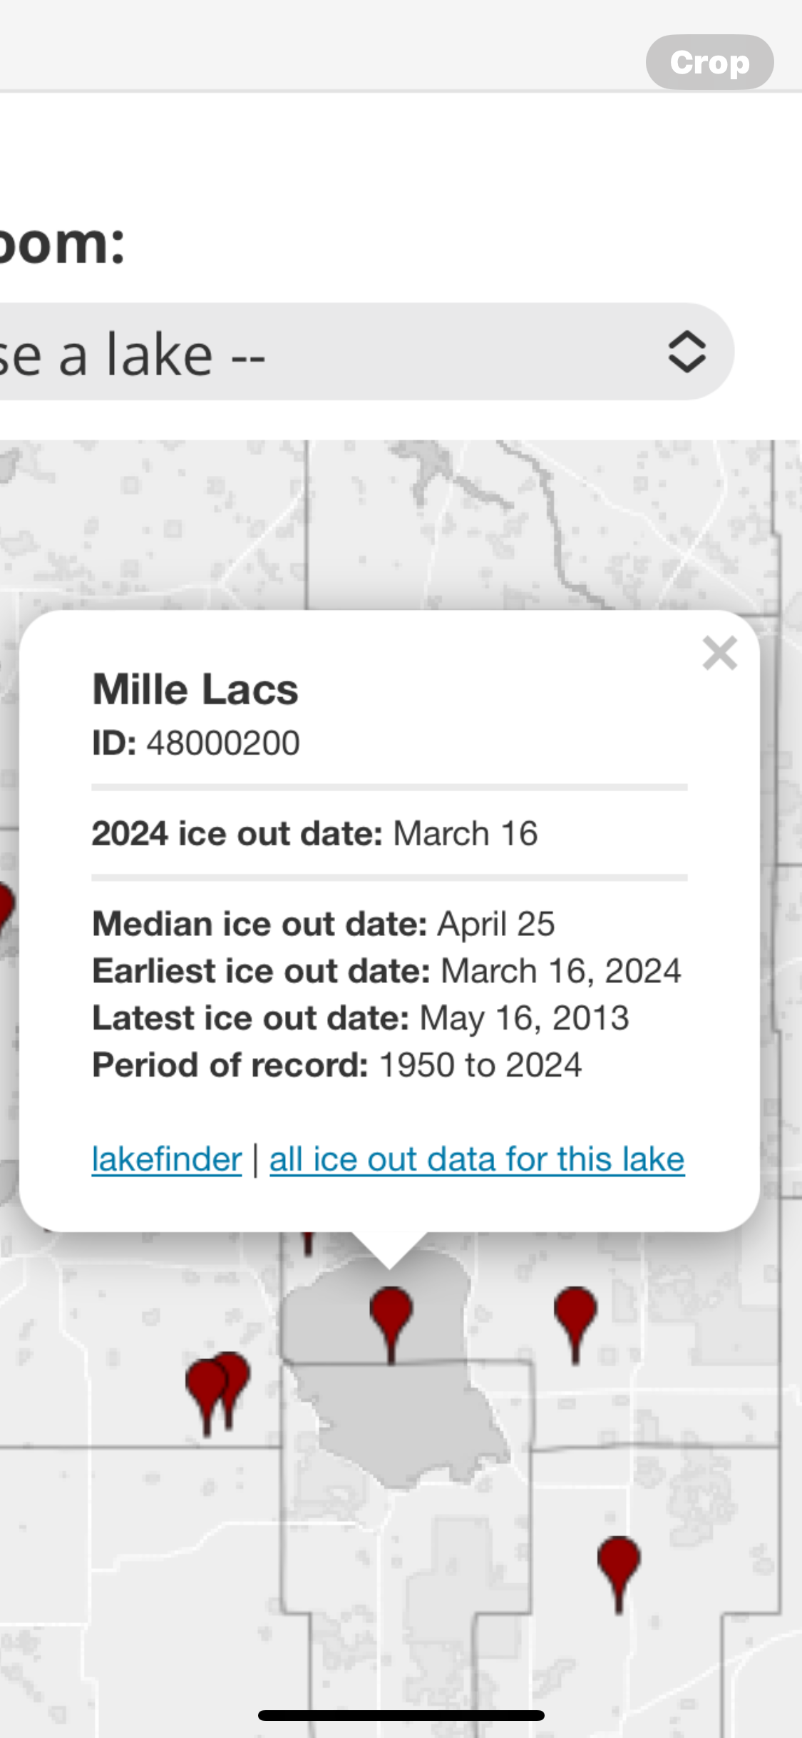Select the map pin on Mille Lacs lake

coord(391,1323)
